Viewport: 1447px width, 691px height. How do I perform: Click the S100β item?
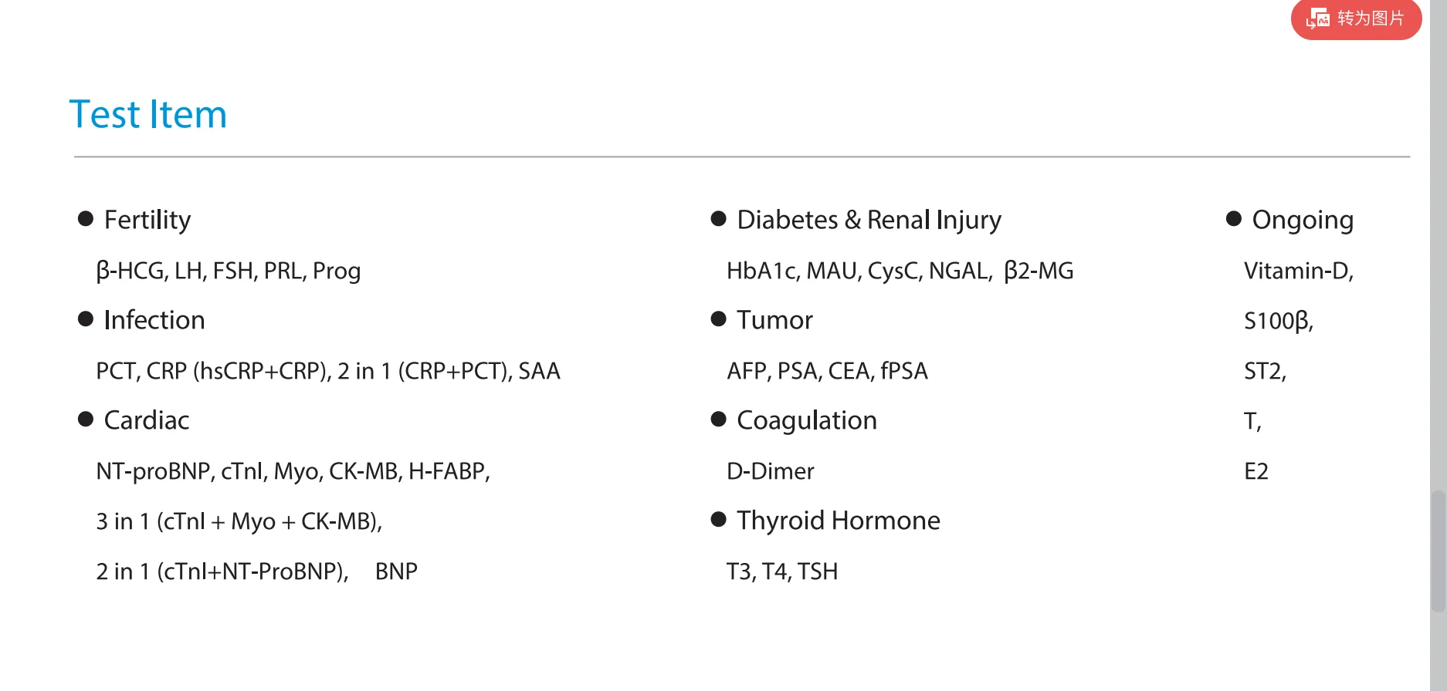[x=1278, y=321]
